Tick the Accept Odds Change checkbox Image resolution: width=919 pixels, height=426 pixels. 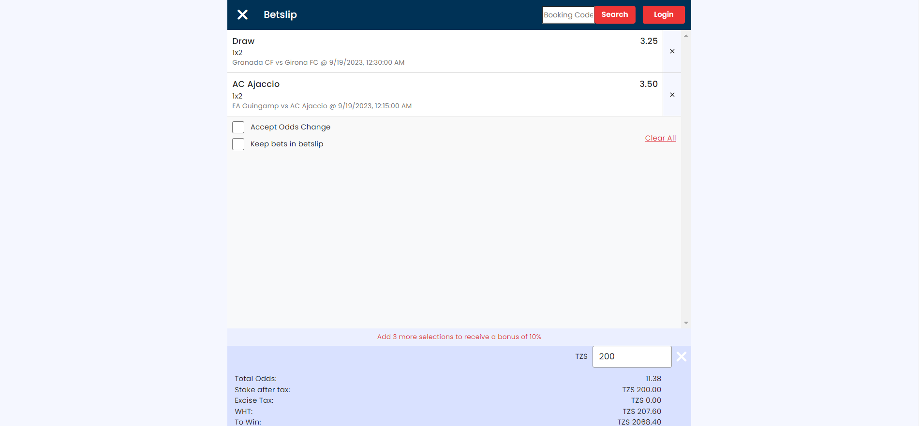click(238, 127)
